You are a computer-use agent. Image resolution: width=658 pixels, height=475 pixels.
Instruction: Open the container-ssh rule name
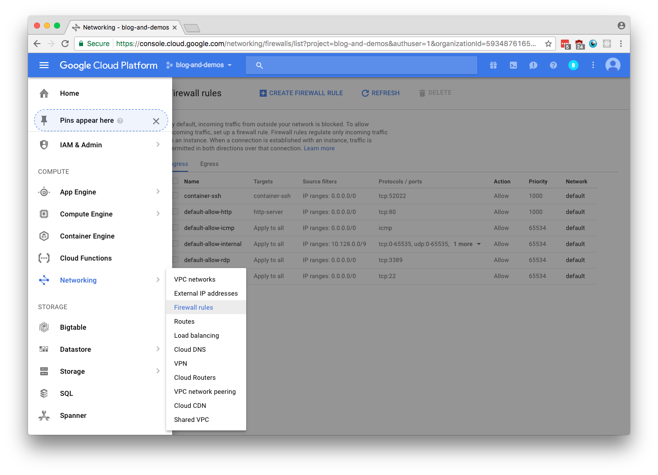tap(203, 196)
